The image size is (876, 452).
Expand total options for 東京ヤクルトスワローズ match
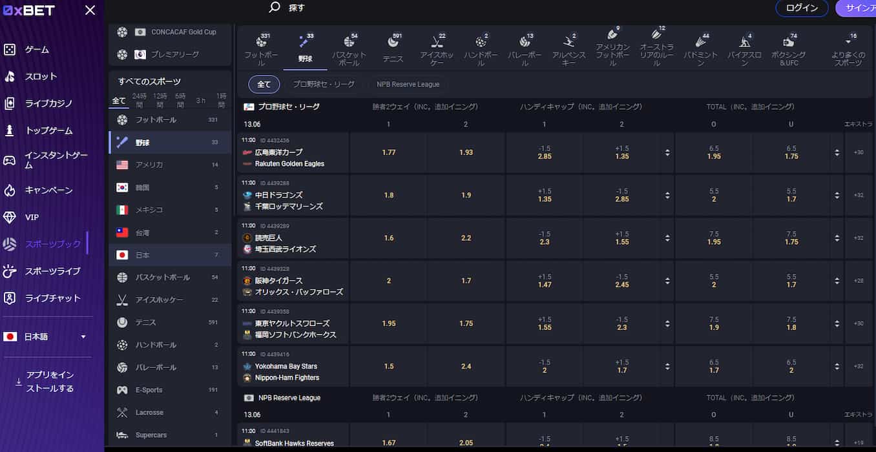click(x=837, y=324)
